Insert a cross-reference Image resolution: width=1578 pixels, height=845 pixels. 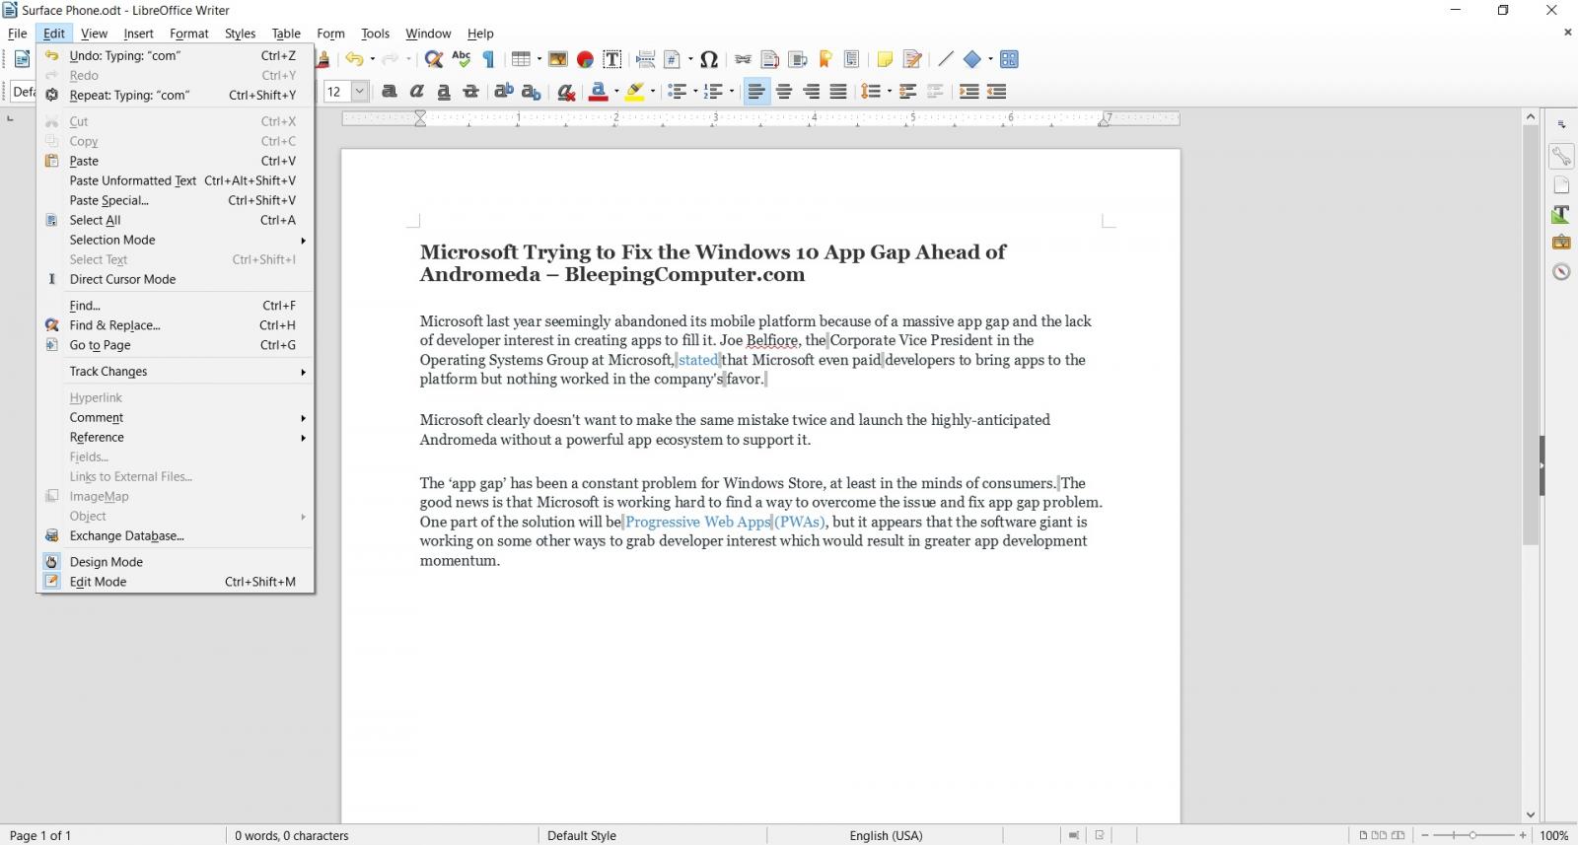[x=853, y=59]
